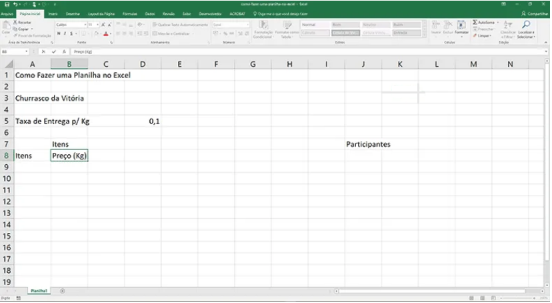Toggle Quebrar Texto Automaticamente
The width and height of the screenshot is (552, 303).
click(180, 25)
